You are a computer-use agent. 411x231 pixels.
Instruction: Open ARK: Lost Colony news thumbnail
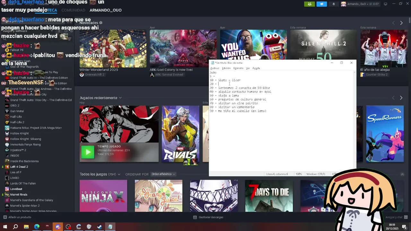coord(183,48)
